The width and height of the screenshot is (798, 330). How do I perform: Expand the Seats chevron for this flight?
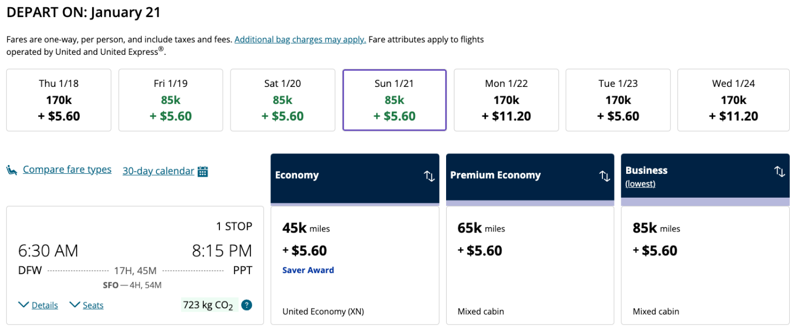tap(75, 305)
